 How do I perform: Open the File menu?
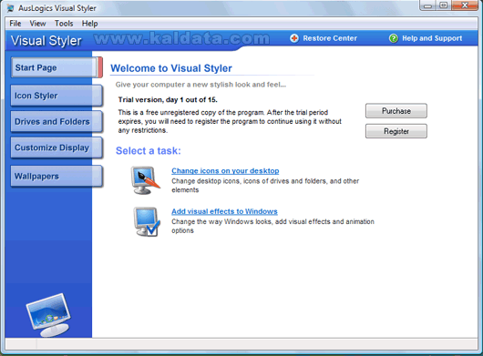(15, 24)
